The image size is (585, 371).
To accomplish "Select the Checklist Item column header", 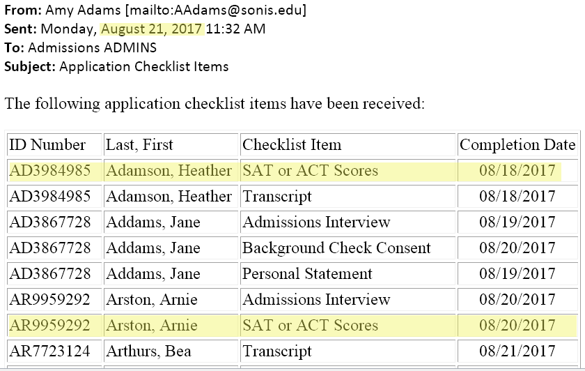I will pyautogui.click(x=292, y=145).
